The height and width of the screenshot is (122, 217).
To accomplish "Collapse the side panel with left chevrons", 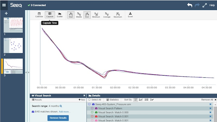I will click(26, 72).
